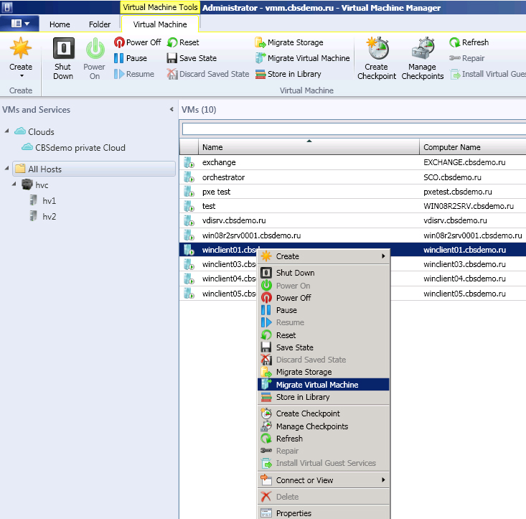Click Store in Library in ribbon

tap(288, 74)
